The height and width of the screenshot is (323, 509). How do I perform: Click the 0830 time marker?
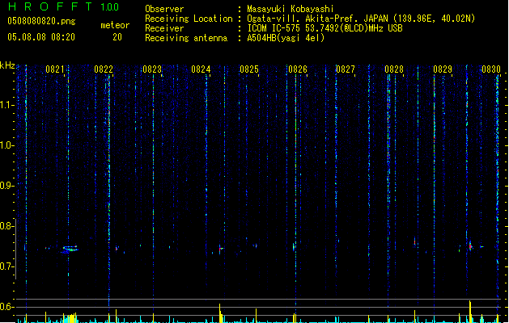491,69
